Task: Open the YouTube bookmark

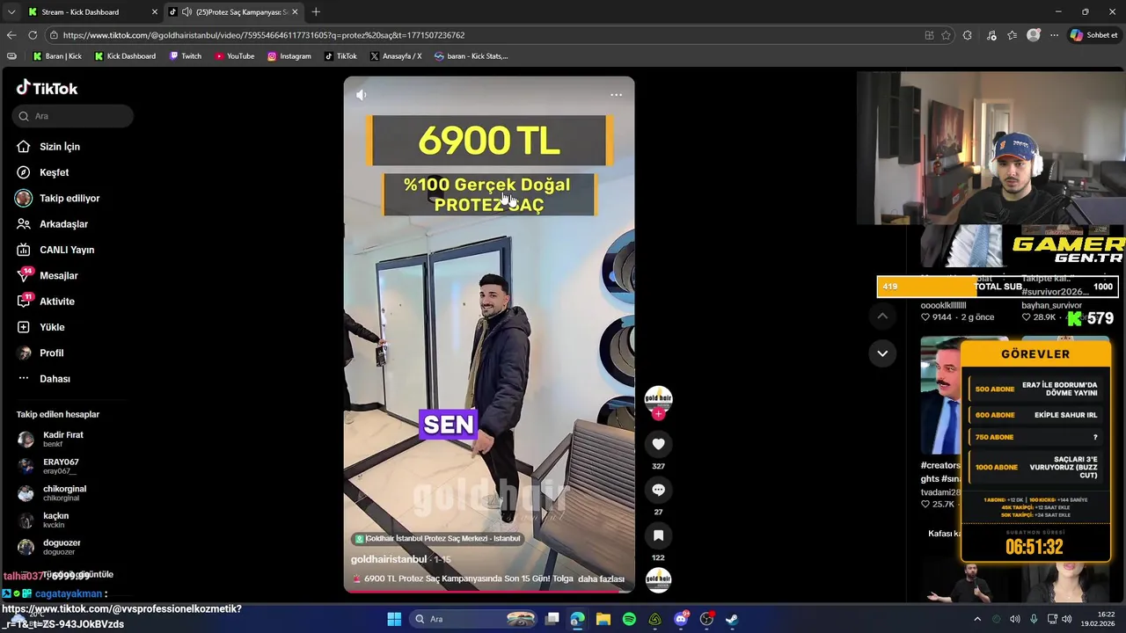Action: [235, 56]
